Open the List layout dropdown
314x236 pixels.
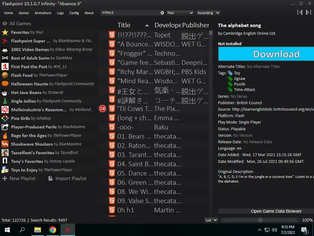point(211,220)
